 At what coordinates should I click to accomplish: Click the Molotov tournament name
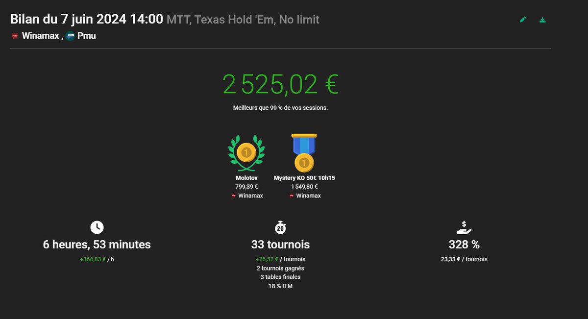(247, 178)
